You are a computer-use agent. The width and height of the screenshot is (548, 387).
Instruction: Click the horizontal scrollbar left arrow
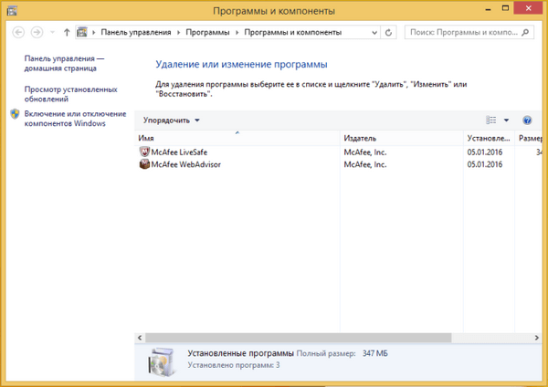point(140,338)
